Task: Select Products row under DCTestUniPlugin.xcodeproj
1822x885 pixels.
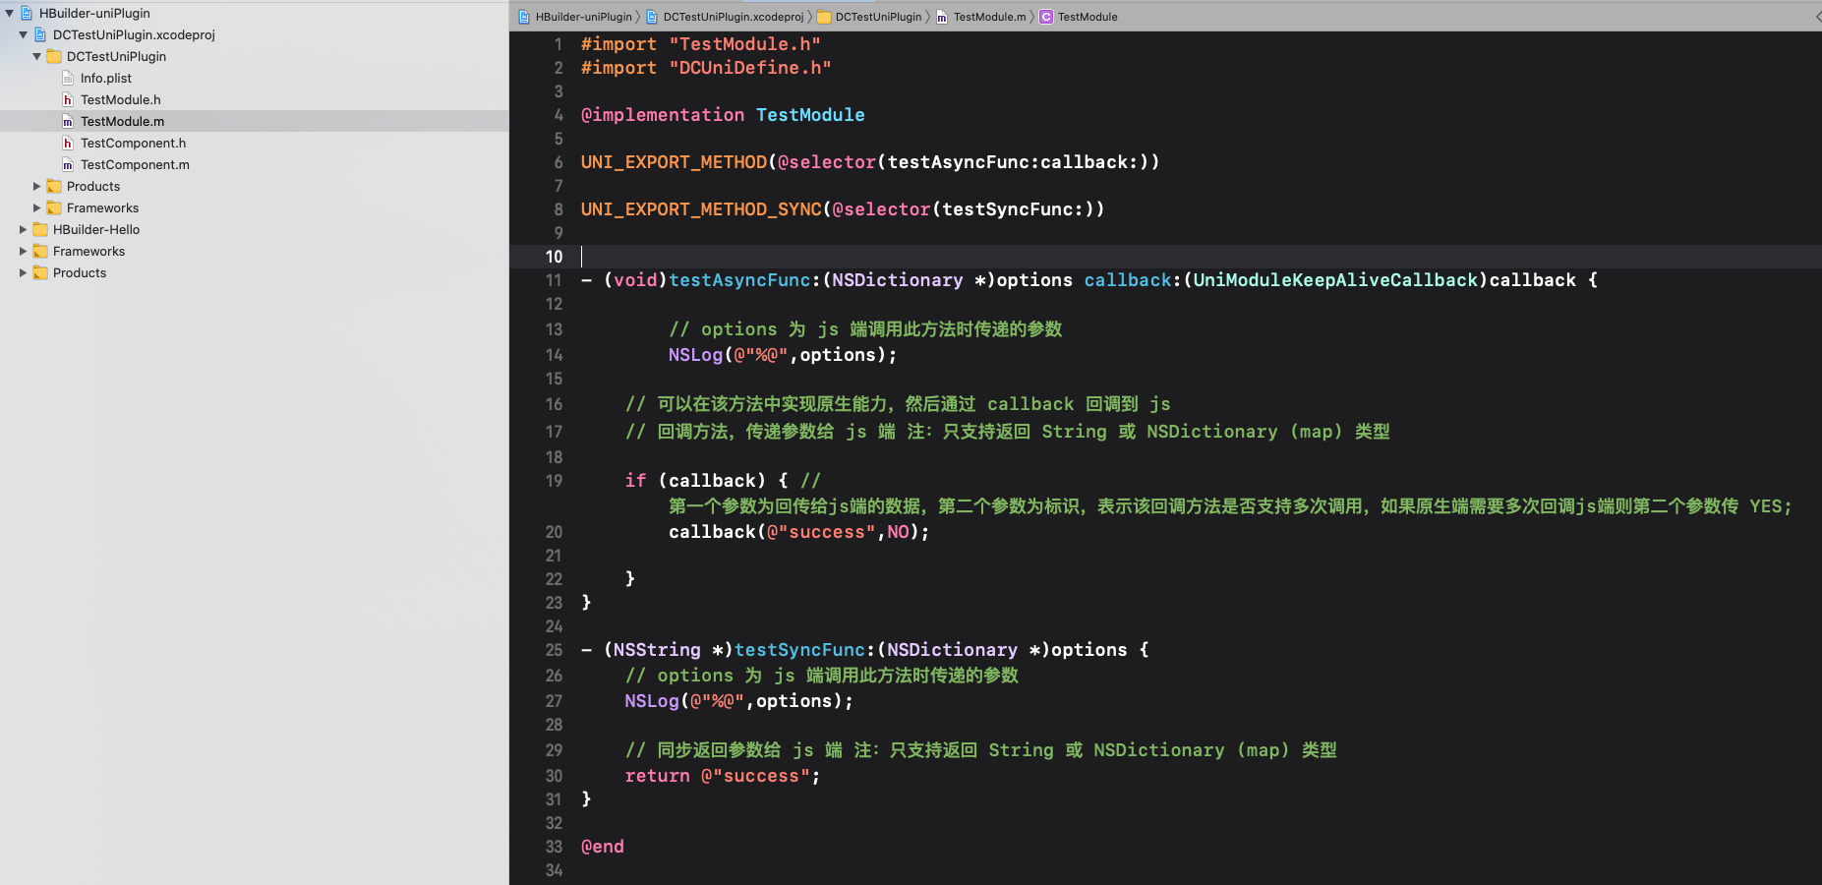Action: point(255,186)
